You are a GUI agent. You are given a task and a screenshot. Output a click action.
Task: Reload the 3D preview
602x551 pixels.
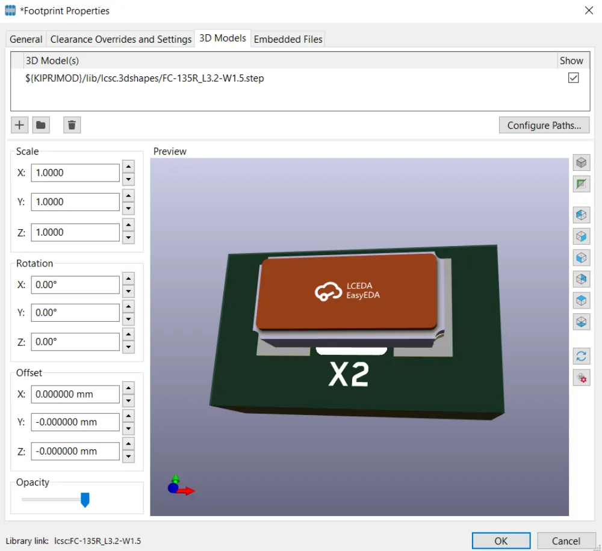click(581, 356)
